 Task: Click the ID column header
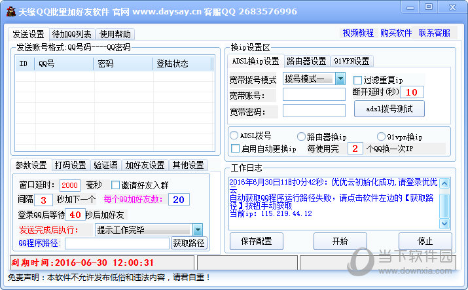click(x=25, y=63)
